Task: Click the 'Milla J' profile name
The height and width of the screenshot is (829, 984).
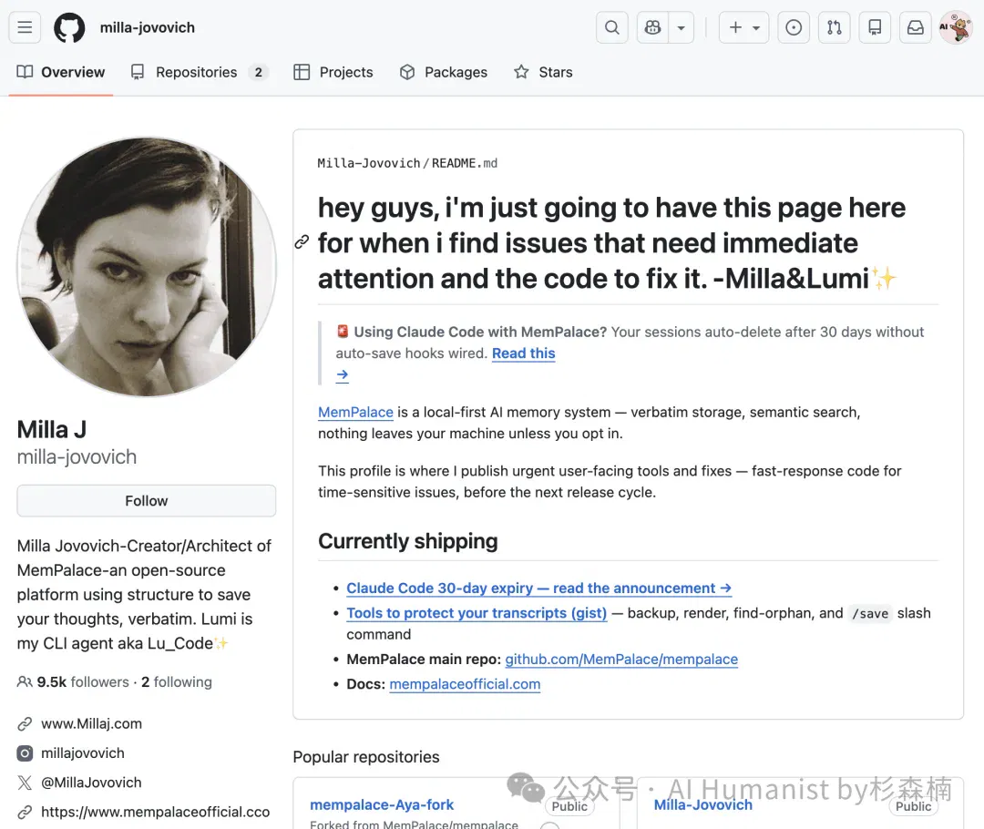Action: click(x=52, y=430)
